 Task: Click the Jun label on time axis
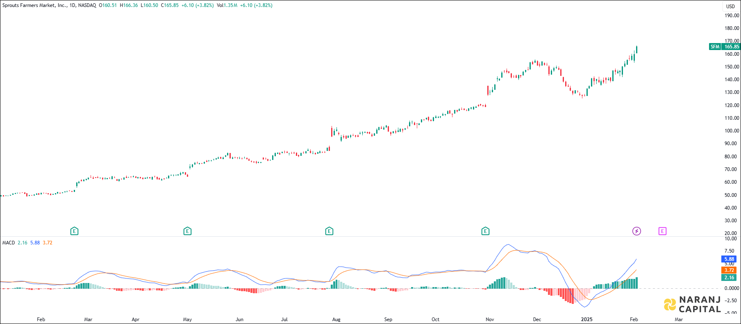[x=239, y=319]
